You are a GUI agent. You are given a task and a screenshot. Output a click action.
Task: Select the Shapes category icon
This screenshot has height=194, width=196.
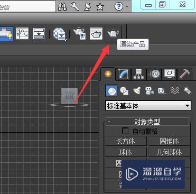[124, 91]
